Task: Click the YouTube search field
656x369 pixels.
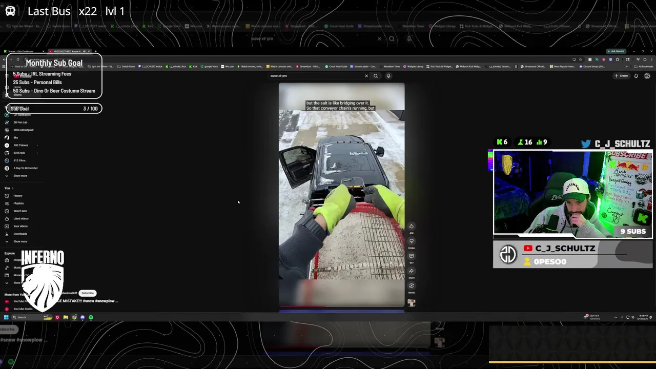Action: (x=315, y=76)
